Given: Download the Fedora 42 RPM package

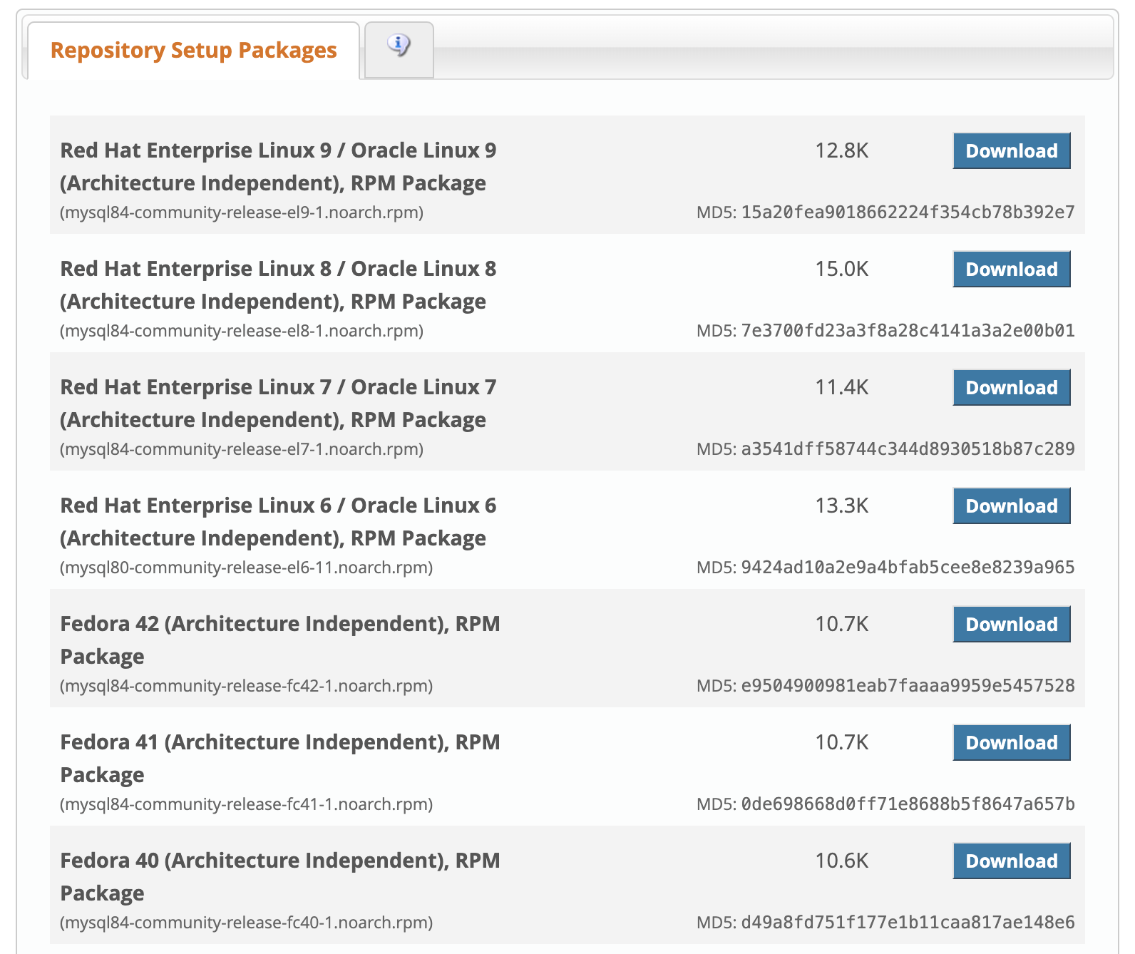Looking at the screenshot, I should tap(1011, 625).
